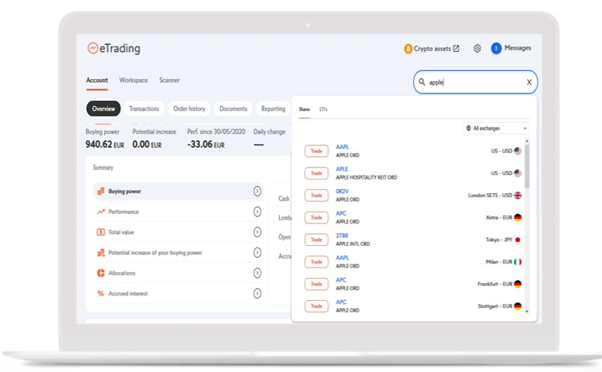602x372 pixels.
Task: Click Trade for AAPL on Milan
Action: (x=317, y=262)
